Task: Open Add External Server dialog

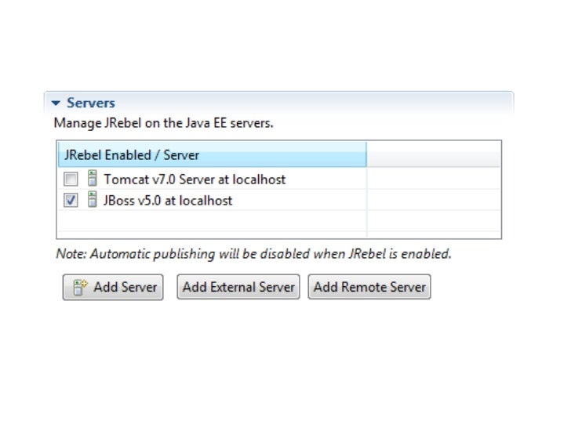Action: [x=238, y=287]
